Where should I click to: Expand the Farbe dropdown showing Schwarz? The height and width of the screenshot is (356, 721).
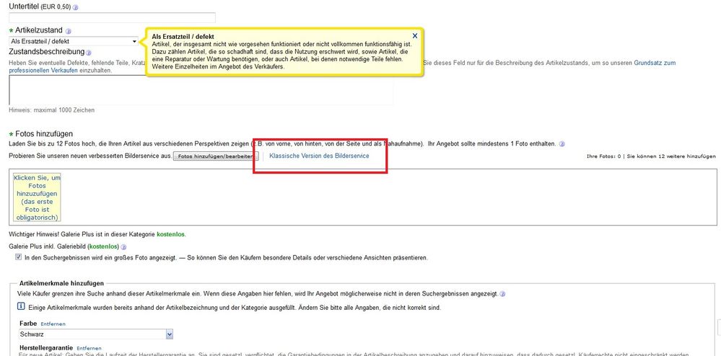pyautogui.click(x=170, y=334)
